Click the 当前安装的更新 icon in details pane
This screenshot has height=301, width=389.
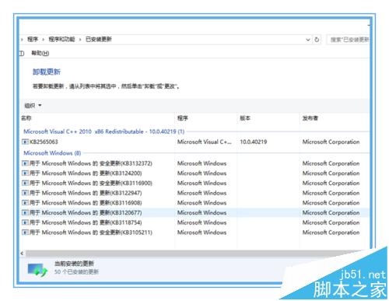37,270
